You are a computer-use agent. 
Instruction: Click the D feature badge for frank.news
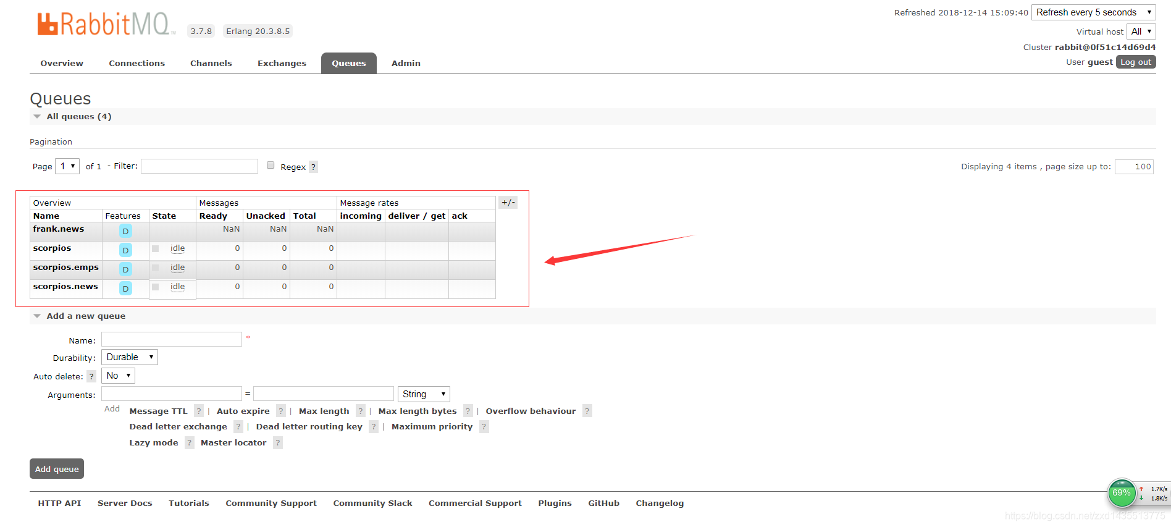[125, 231]
